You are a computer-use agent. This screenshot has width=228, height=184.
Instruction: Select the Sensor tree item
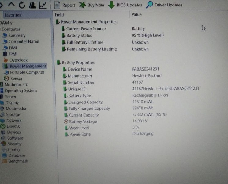click(16, 79)
